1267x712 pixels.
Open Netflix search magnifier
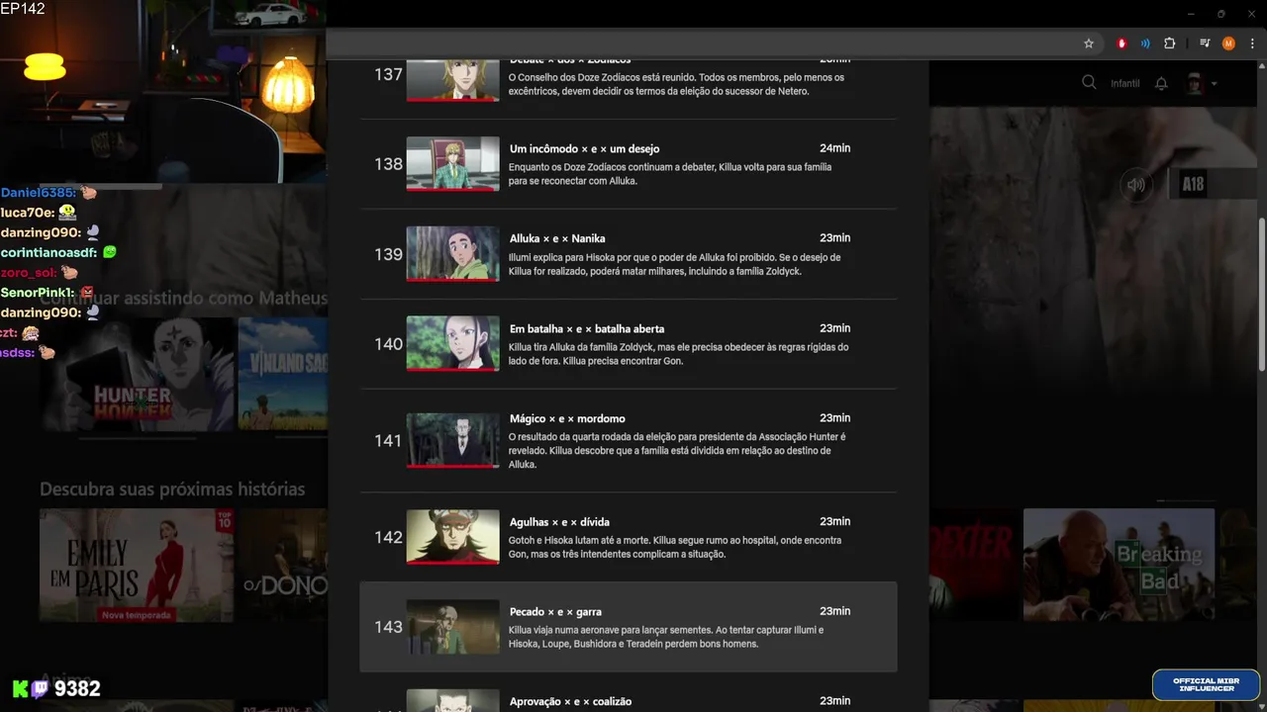click(1089, 83)
